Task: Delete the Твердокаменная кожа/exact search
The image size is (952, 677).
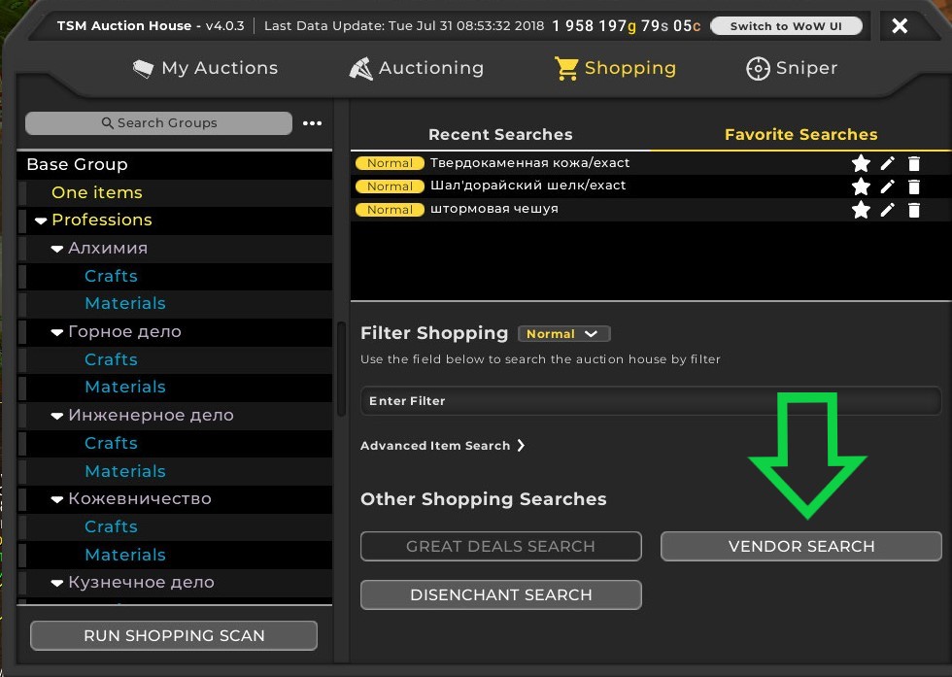Action: click(914, 163)
